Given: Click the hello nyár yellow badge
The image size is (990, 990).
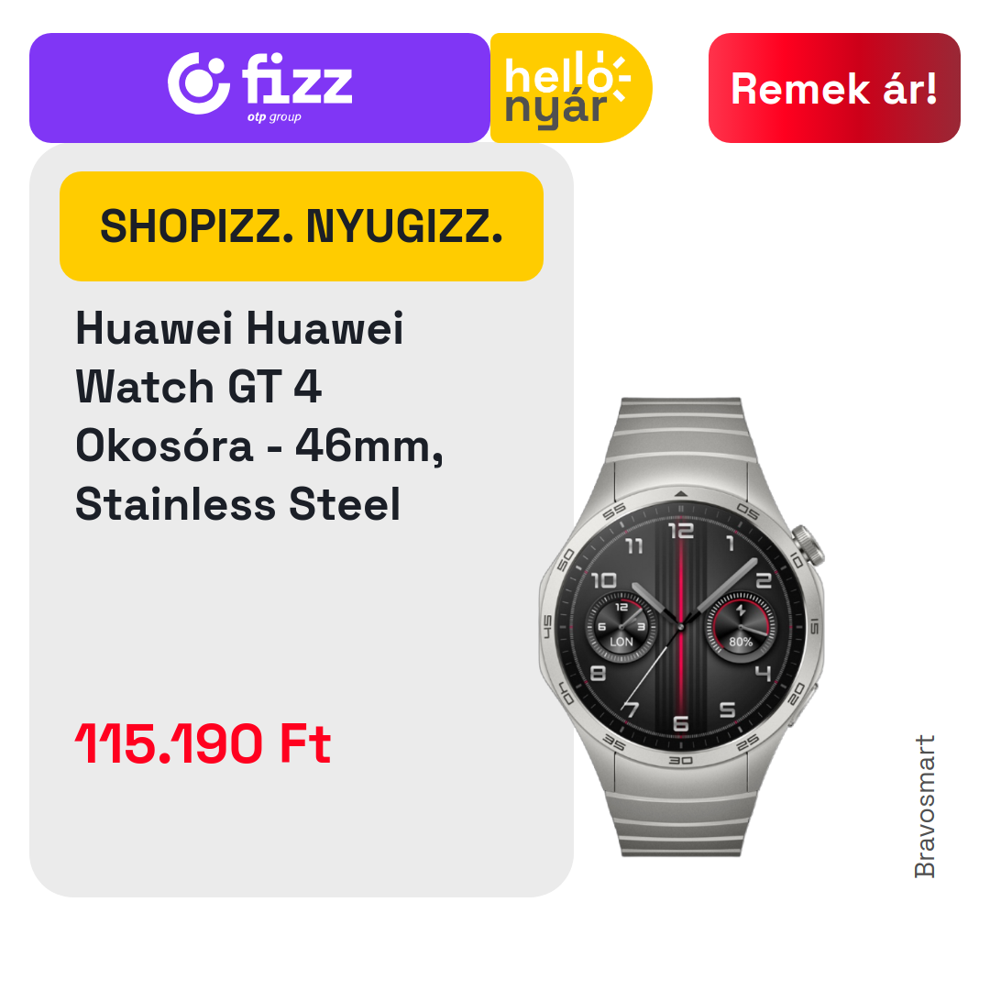Looking at the screenshot, I should pyautogui.click(x=571, y=88).
